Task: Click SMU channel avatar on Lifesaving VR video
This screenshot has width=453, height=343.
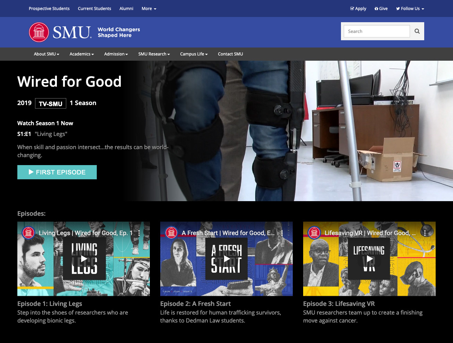Action: click(315, 233)
